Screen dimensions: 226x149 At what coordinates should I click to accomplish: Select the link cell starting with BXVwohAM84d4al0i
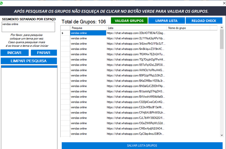pyautogui.click(x=136, y=97)
